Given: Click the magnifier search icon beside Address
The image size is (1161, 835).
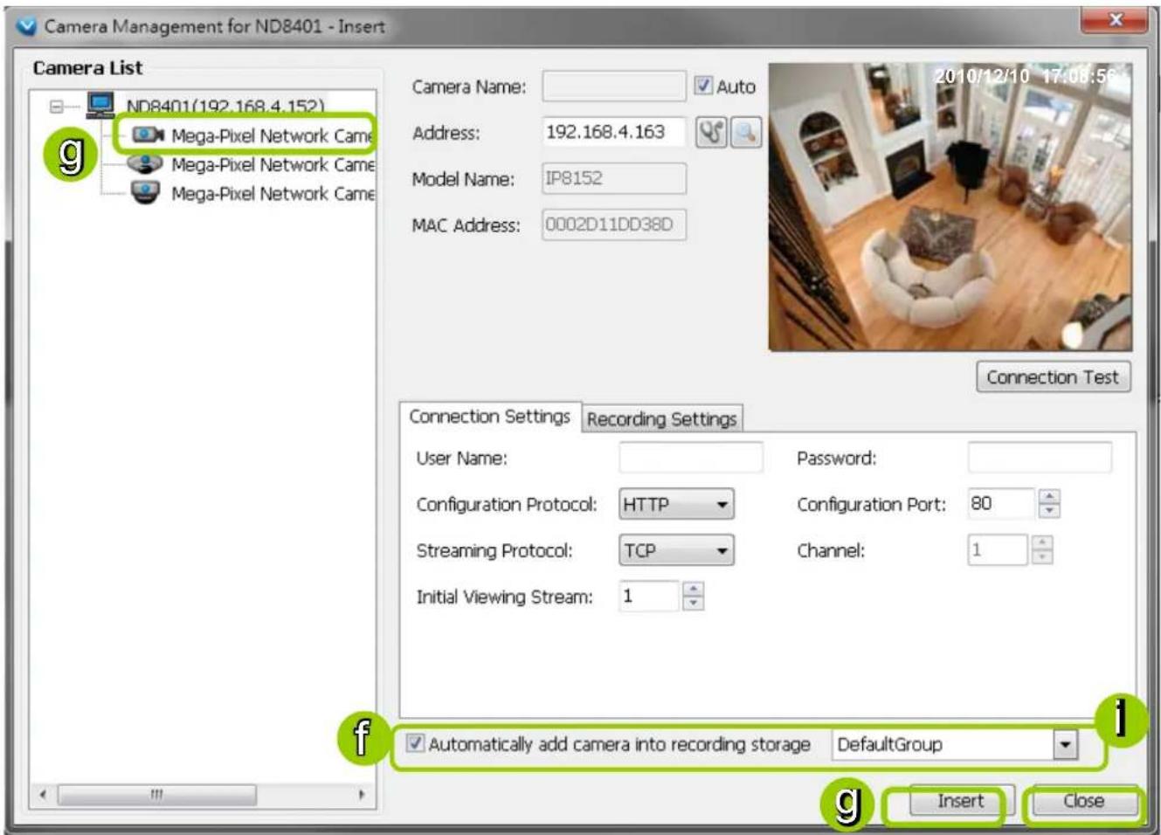Looking at the screenshot, I should [x=745, y=133].
